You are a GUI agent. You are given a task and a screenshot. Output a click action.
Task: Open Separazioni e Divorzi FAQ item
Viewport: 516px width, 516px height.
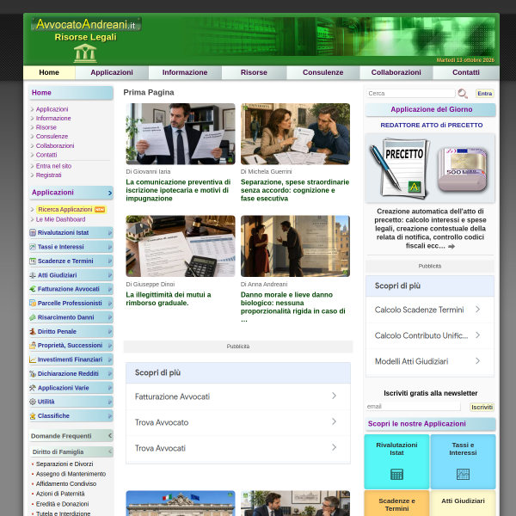(x=64, y=464)
